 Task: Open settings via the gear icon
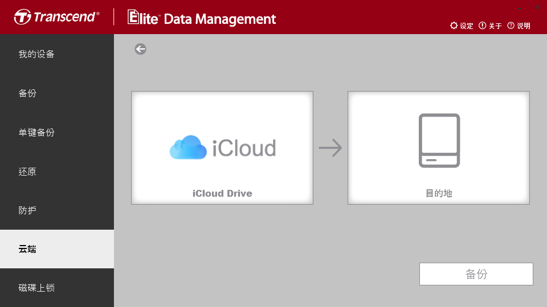point(454,26)
